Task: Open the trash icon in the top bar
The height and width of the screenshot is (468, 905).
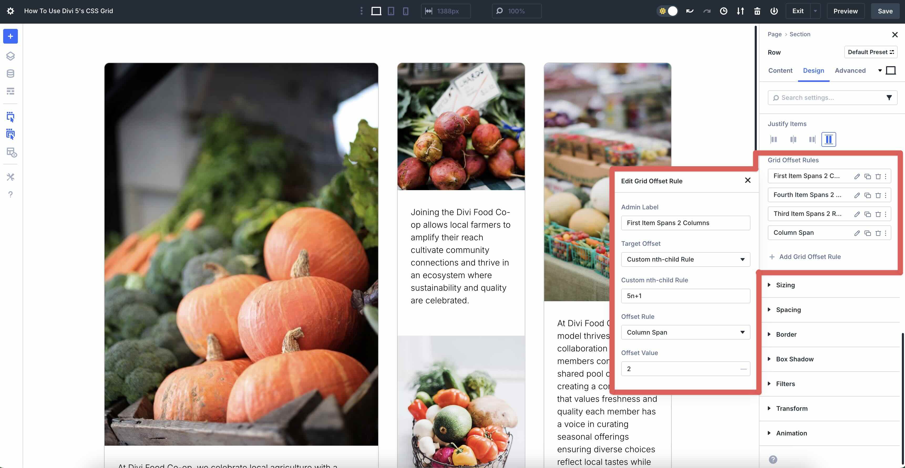Action: pos(757,11)
